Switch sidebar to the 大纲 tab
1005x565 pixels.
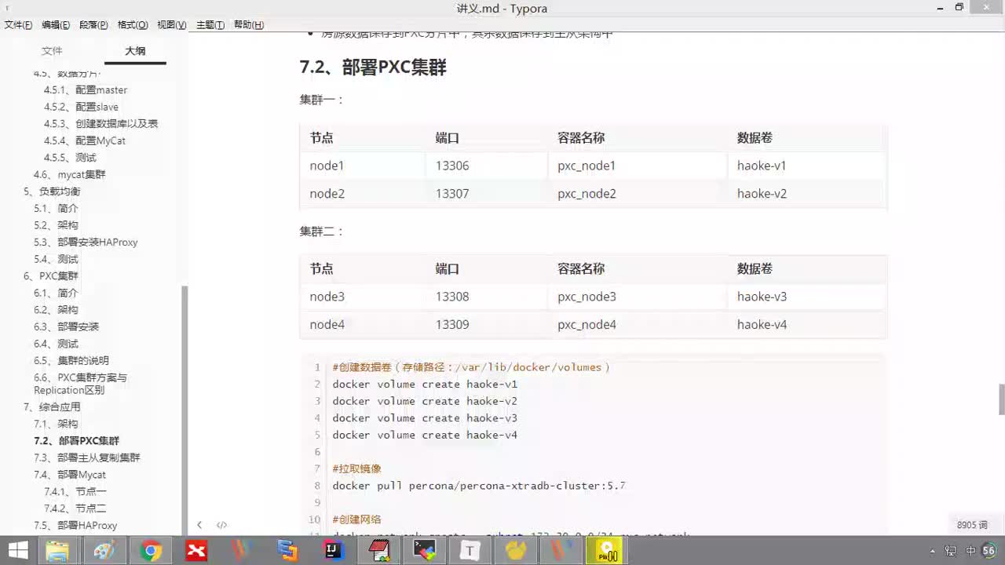[x=135, y=51]
